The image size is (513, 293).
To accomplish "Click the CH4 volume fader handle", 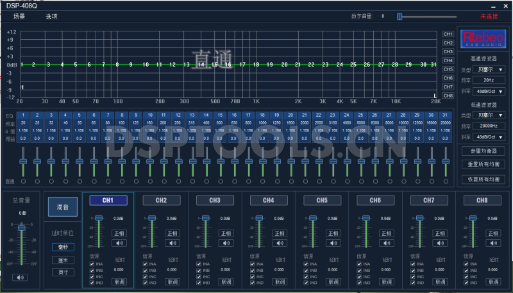I will [259, 218].
